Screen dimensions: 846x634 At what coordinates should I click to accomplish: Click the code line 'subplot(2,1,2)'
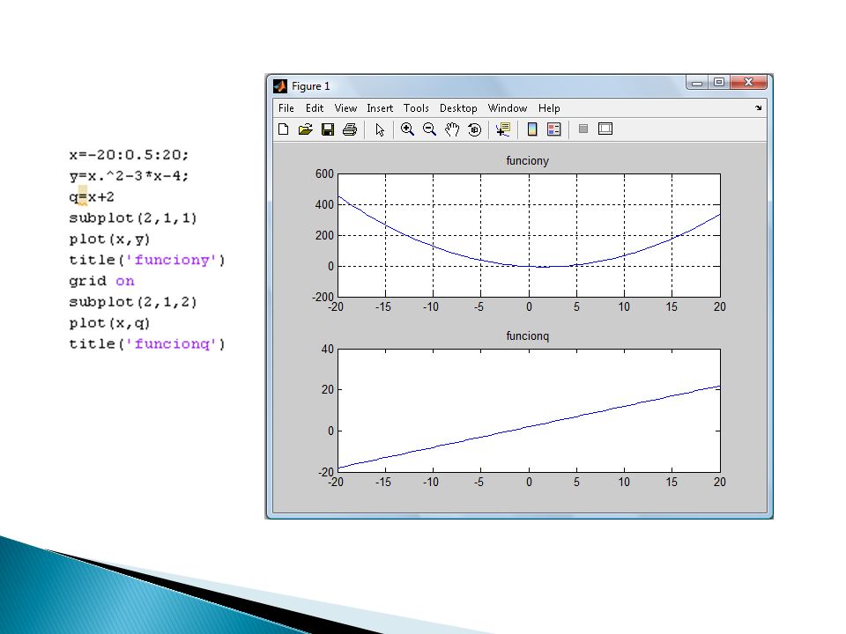(133, 302)
